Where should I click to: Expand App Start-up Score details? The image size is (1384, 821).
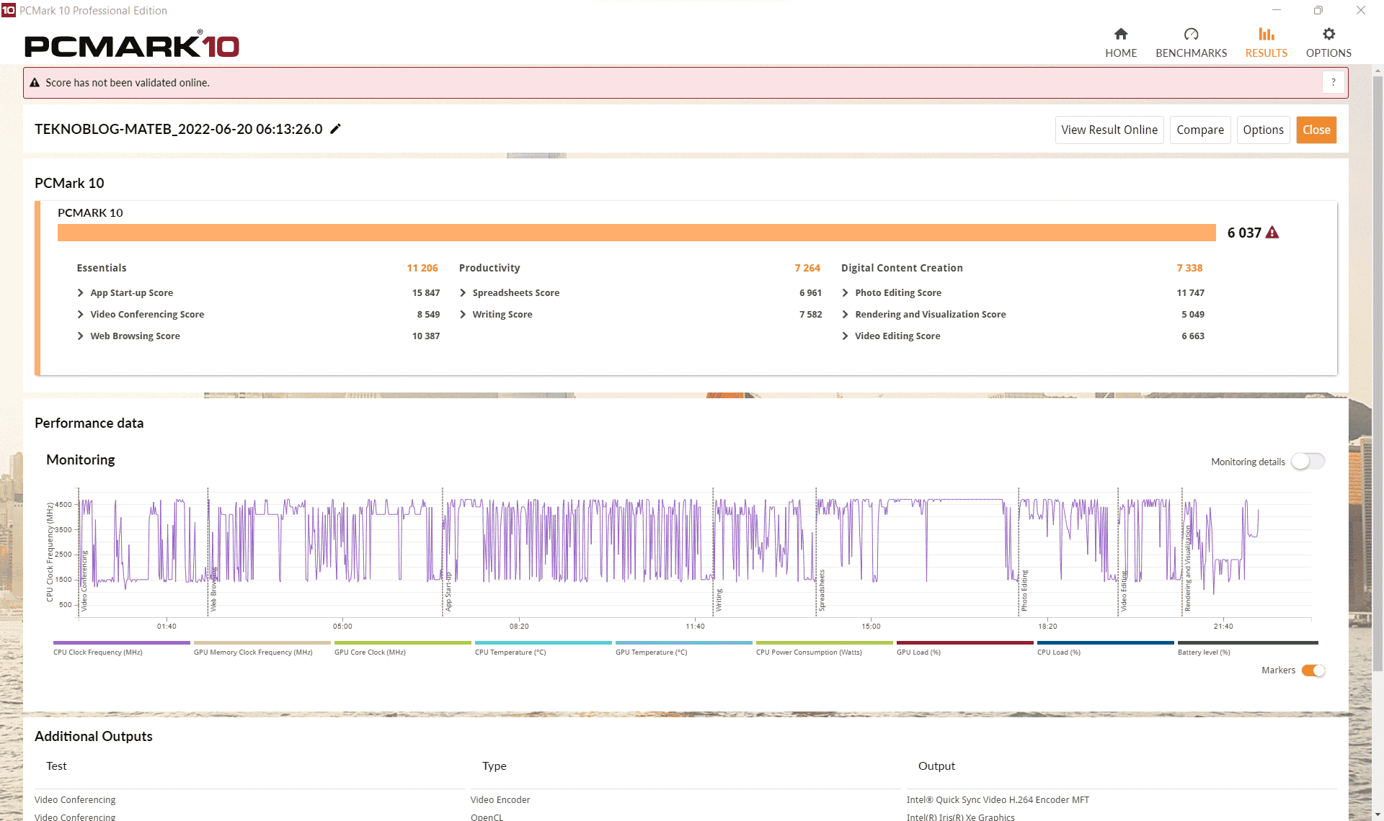(81, 293)
